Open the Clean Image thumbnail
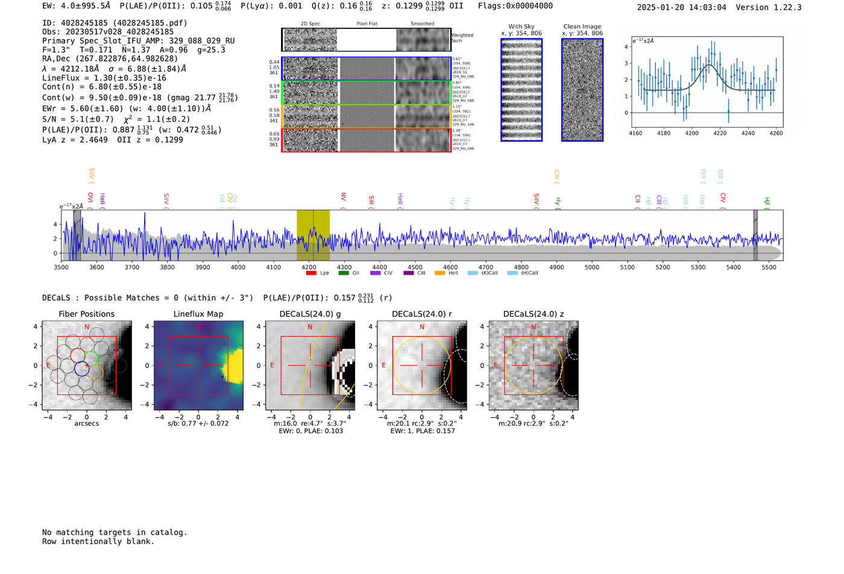Viewport: 844px width, 574px height. [582, 90]
